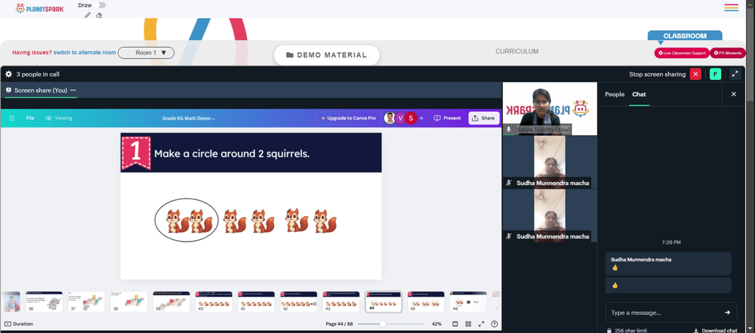This screenshot has height=333, width=755.
Task: Open the Canva hamburger menu
Action: [11, 118]
